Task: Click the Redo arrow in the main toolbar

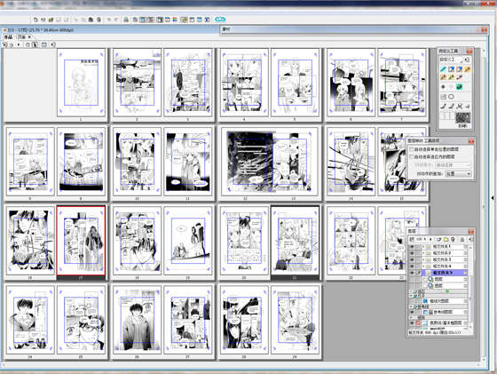Action: 116,20
